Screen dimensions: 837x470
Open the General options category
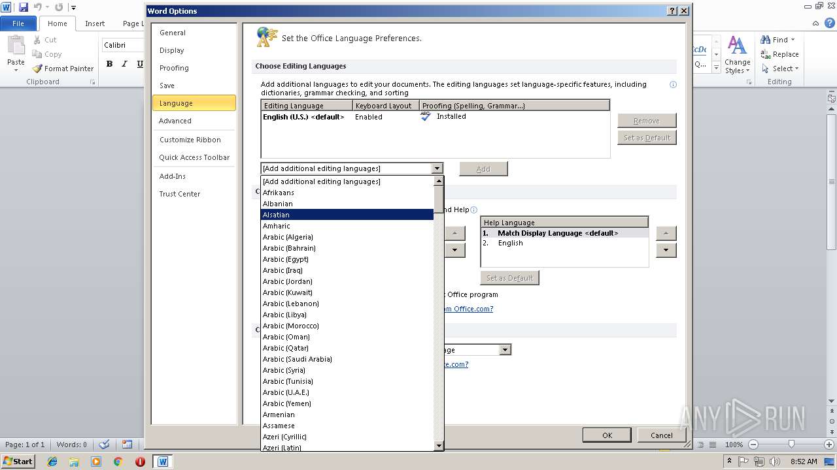[x=194, y=33]
